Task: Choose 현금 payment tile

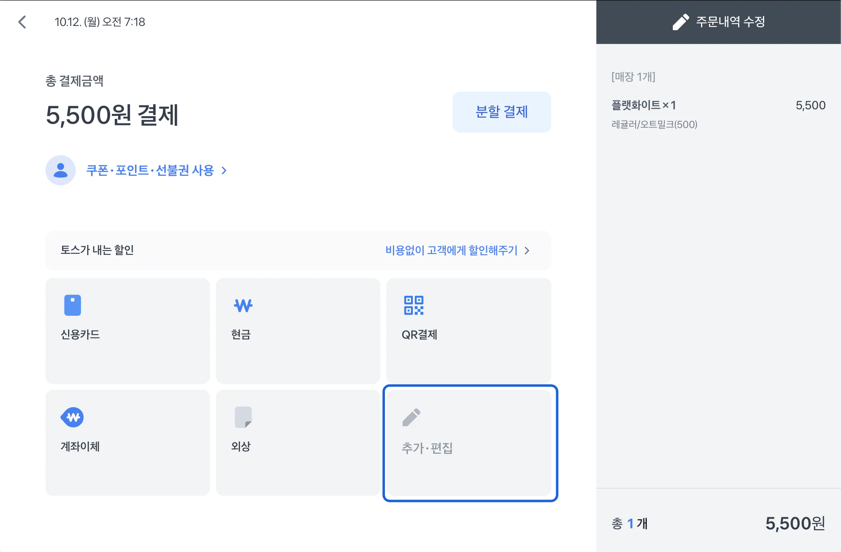Action: tap(298, 331)
